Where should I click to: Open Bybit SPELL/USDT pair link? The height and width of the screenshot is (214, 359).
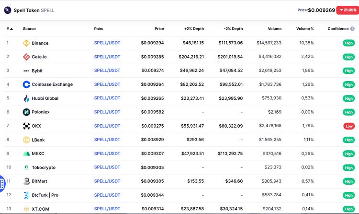click(x=107, y=71)
